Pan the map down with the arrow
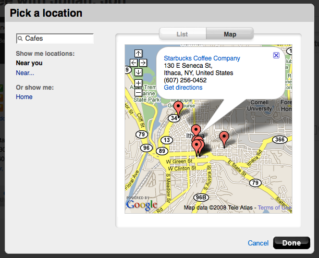319x258 pixels. click(x=138, y=72)
